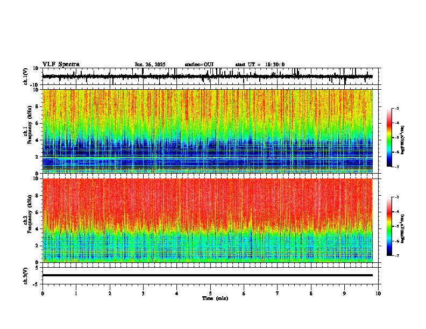Click the "-7" label on ch.1 colorbar
Screen dimensions: 426x329
pos(397,167)
